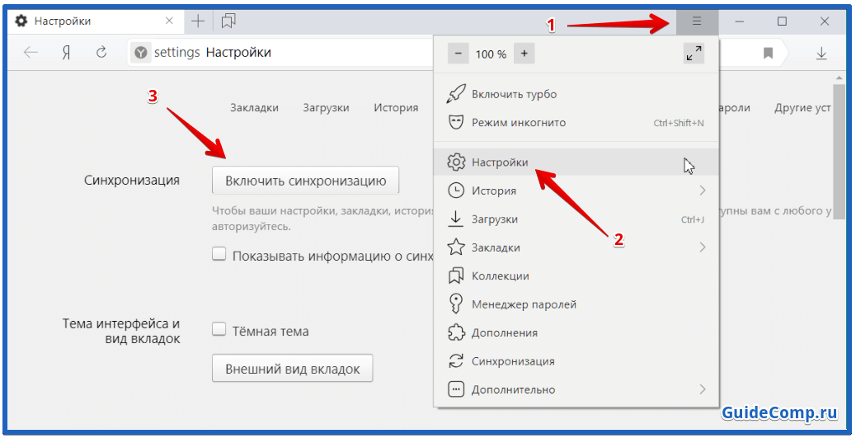Screen dimensions: 856x438
Task: Click the Yandex site badge in address bar
Action: pyautogui.click(x=141, y=53)
